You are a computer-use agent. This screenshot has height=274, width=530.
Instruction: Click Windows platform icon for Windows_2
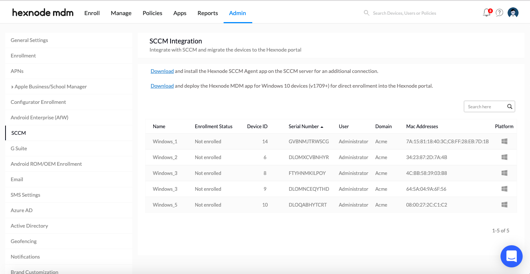click(505, 157)
